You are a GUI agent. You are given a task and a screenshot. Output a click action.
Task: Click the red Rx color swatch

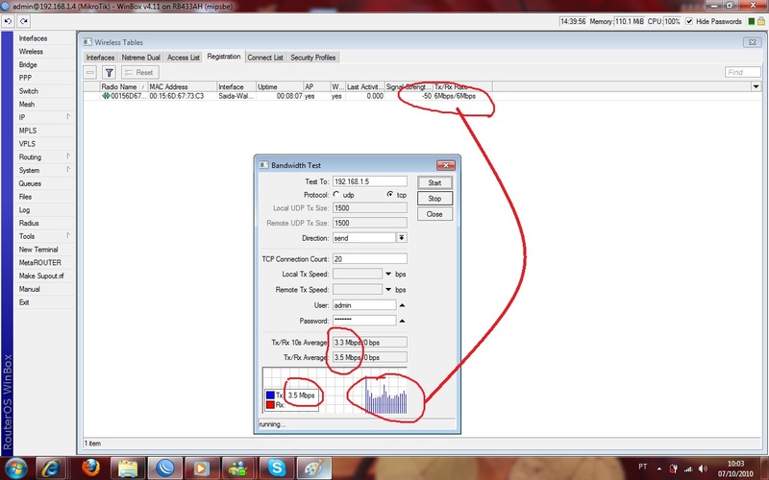[270, 404]
